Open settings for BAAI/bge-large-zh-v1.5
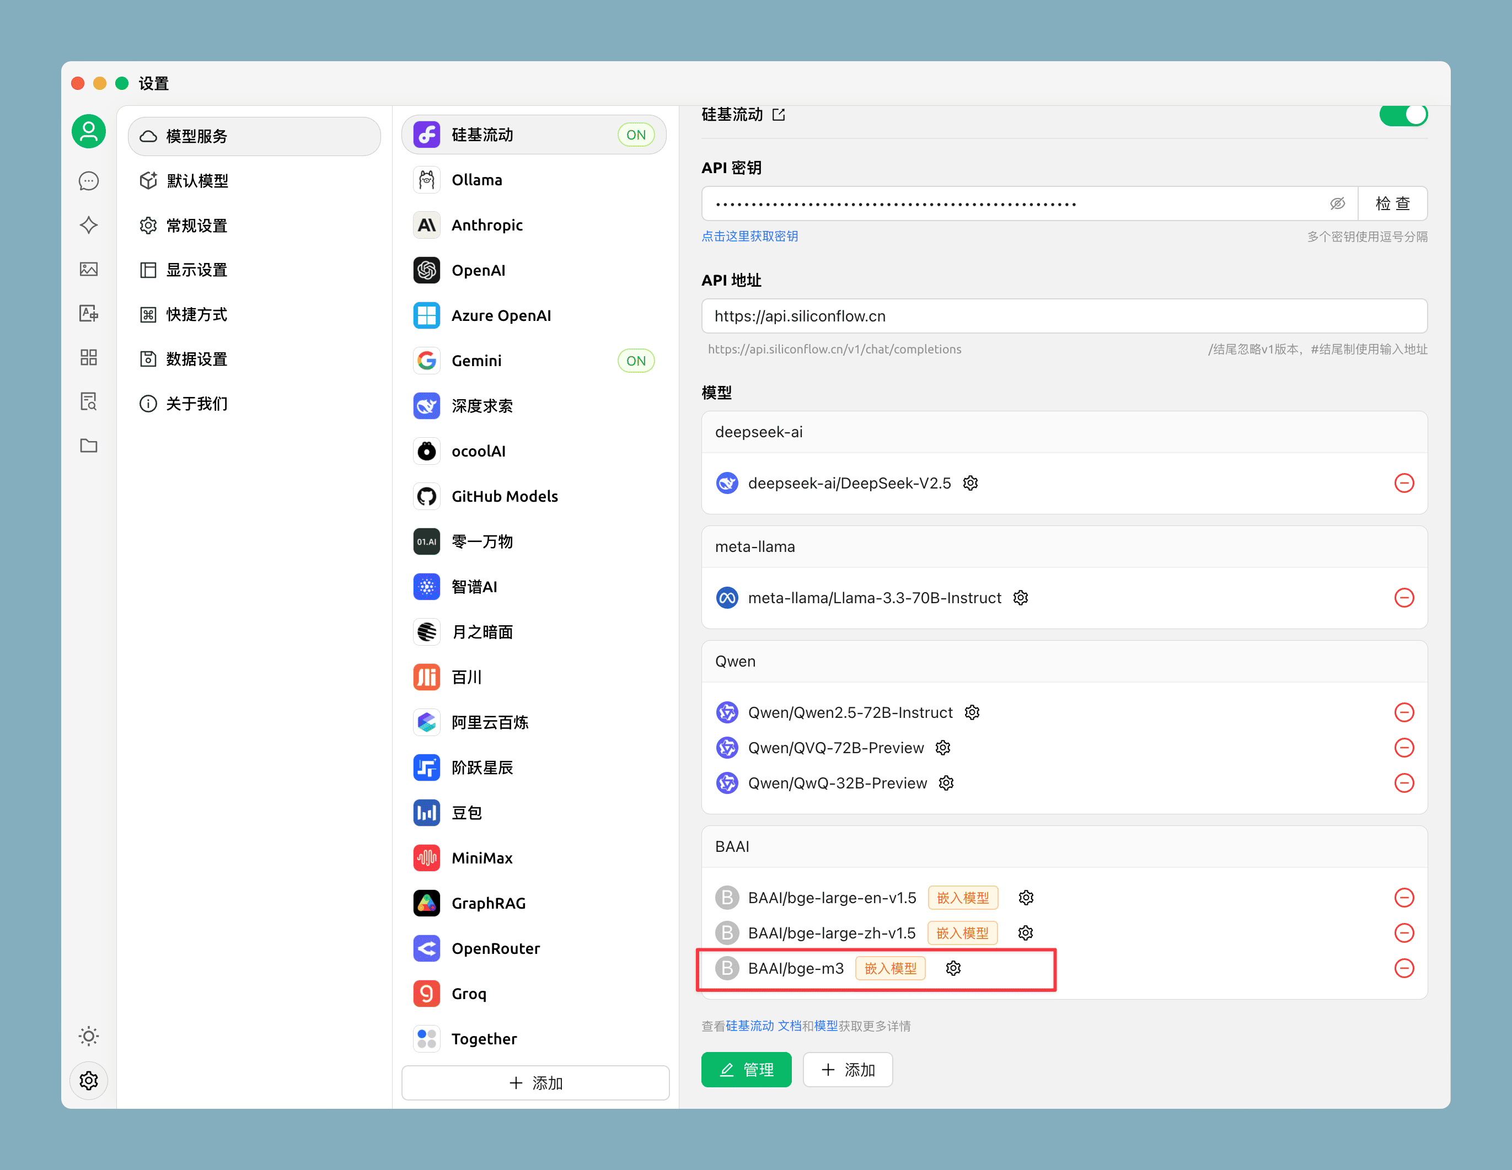1512x1170 pixels. pyautogui.click(x=1025, y=933)
